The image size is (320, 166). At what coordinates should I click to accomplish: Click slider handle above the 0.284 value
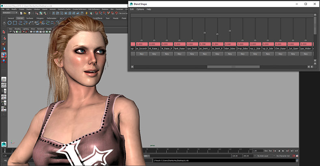(x=217, y=34)
